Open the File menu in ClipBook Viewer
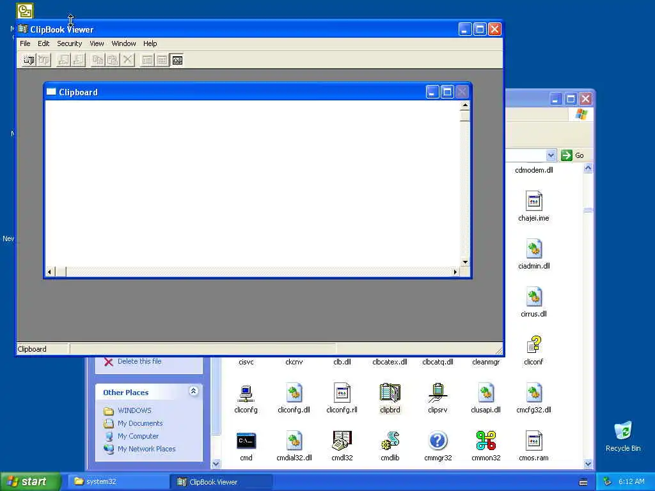The height and width of the screenshot is (491, 655). pos(25,43)
